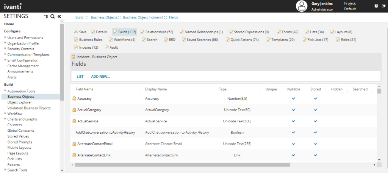Image resolution: width=388 pixels, height=179 pixels.
Task: Open the Forms (42) tab
Action: click(288, 32)
